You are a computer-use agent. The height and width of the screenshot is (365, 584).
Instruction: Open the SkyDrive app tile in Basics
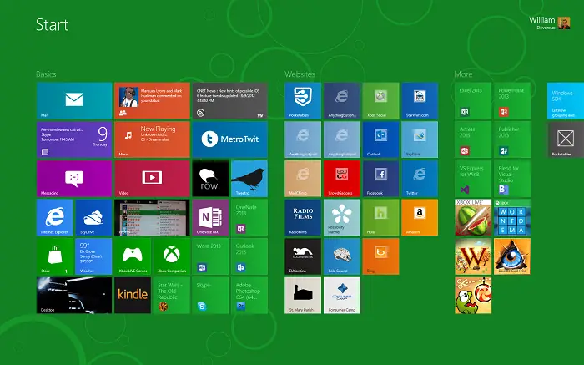pyautogui.click(x=93, y=217)
